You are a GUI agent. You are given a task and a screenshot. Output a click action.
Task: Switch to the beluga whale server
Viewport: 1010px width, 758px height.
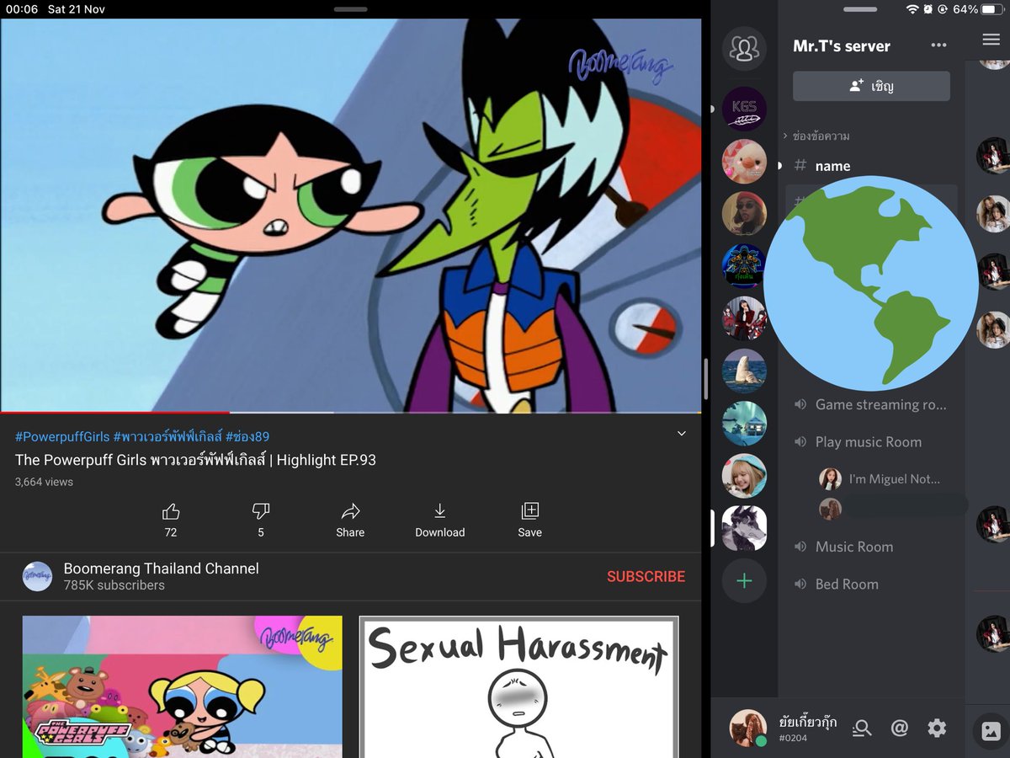point(744,371)
